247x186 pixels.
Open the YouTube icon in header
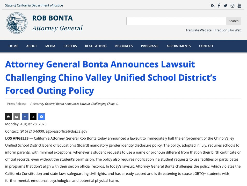click(239, 6)
